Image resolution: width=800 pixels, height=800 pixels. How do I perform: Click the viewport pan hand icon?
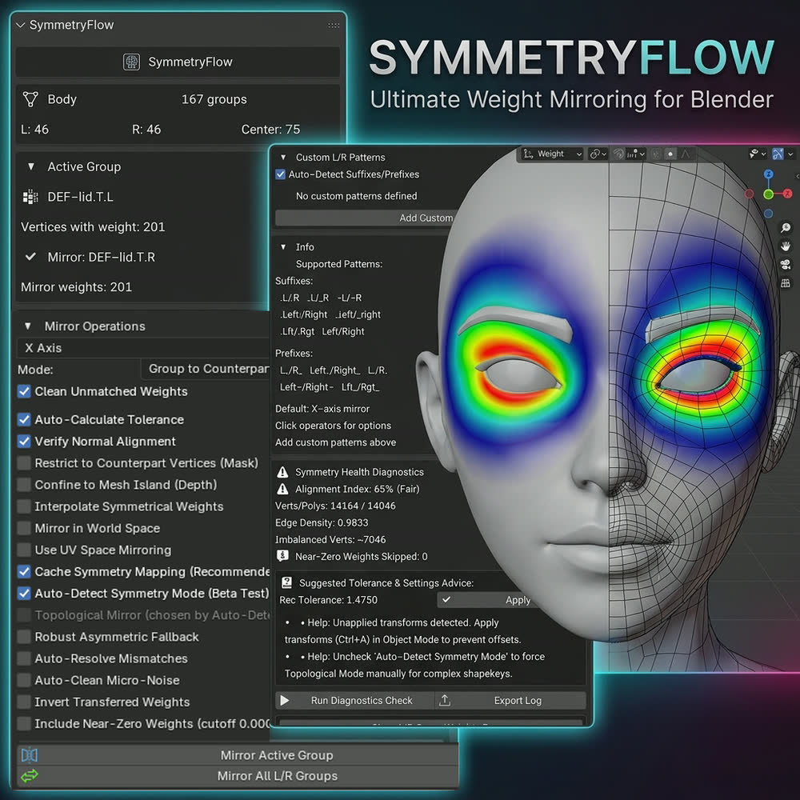tap(786, 246)
